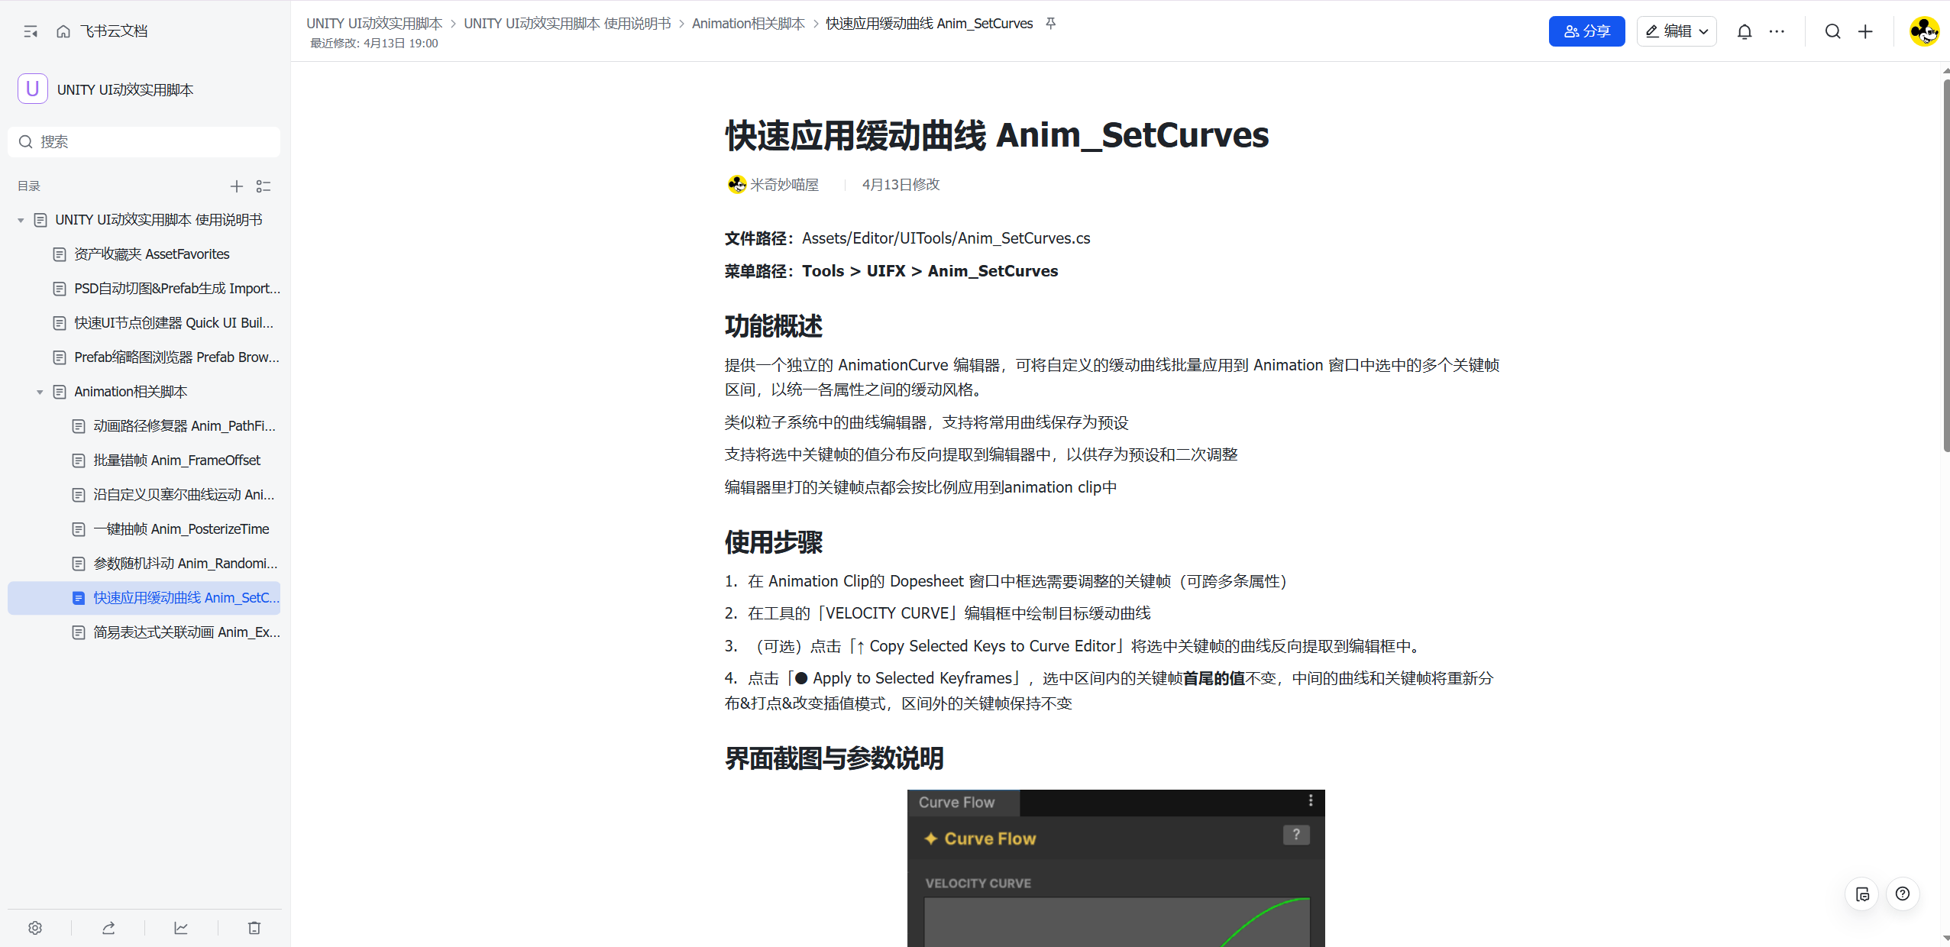
Task: Click the sidebar 搜索 input field
Action: [144, 142]
